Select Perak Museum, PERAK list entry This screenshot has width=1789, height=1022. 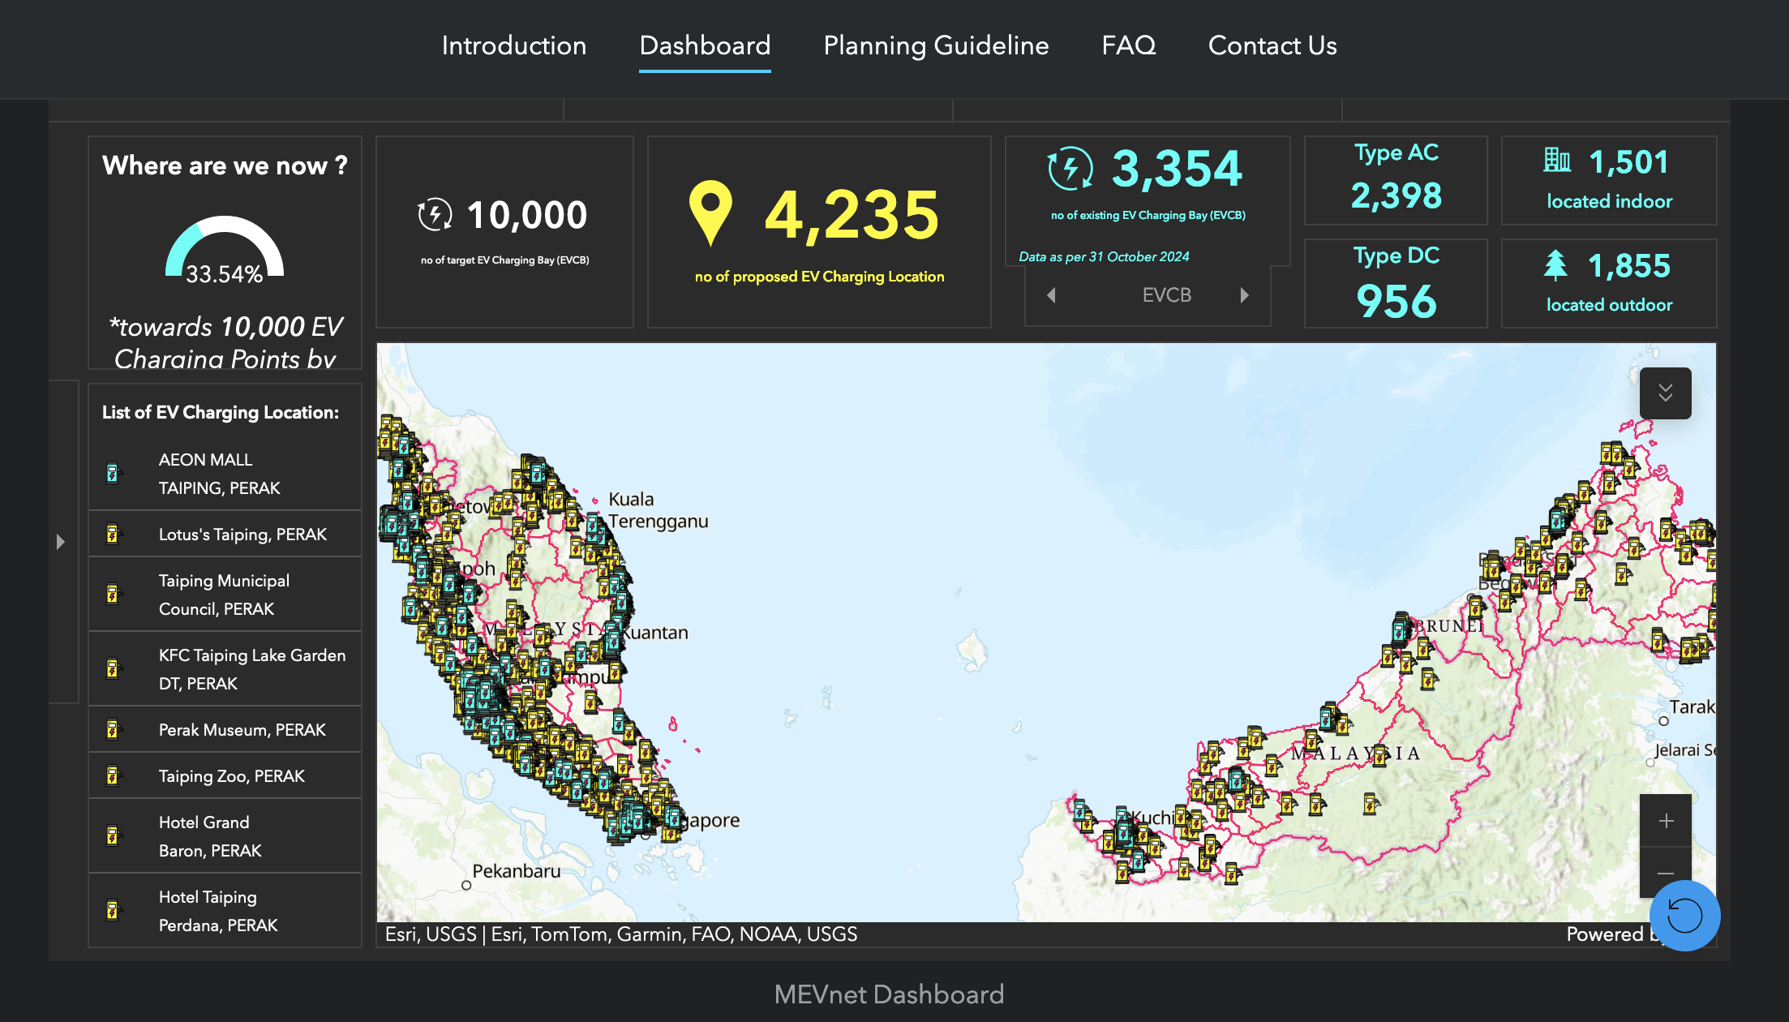point(242,730)
